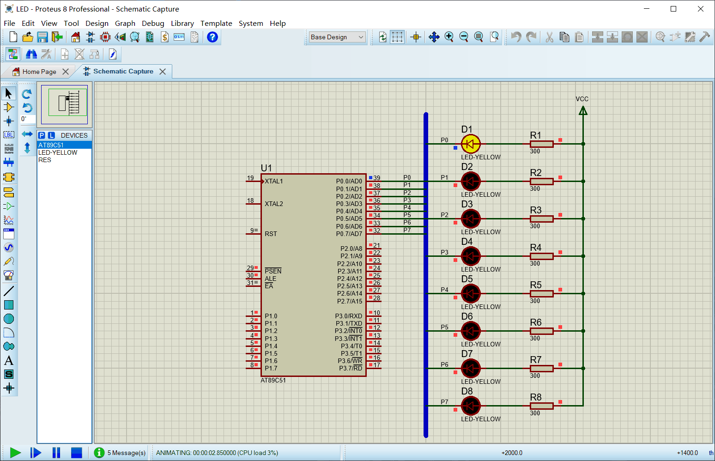Zoom to a selected area

pyautogui.click(x=494, y=37)
